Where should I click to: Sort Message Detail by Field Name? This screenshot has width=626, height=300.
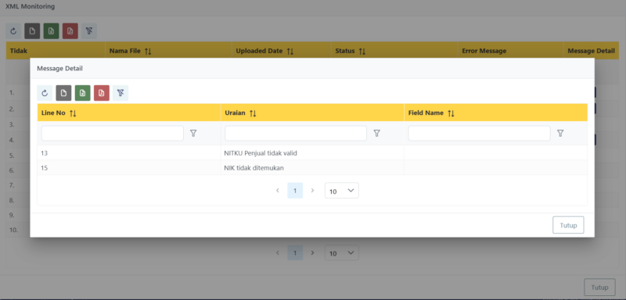click(452, 113)
